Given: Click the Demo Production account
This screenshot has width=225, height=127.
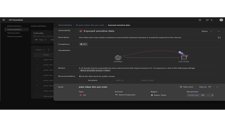Looking at the screenshot, I should tap(127, 95).
